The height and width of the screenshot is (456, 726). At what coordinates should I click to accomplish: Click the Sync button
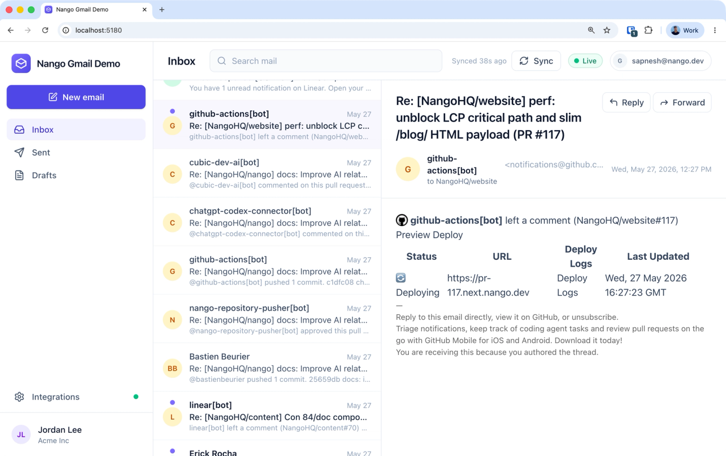pos(536,61)
